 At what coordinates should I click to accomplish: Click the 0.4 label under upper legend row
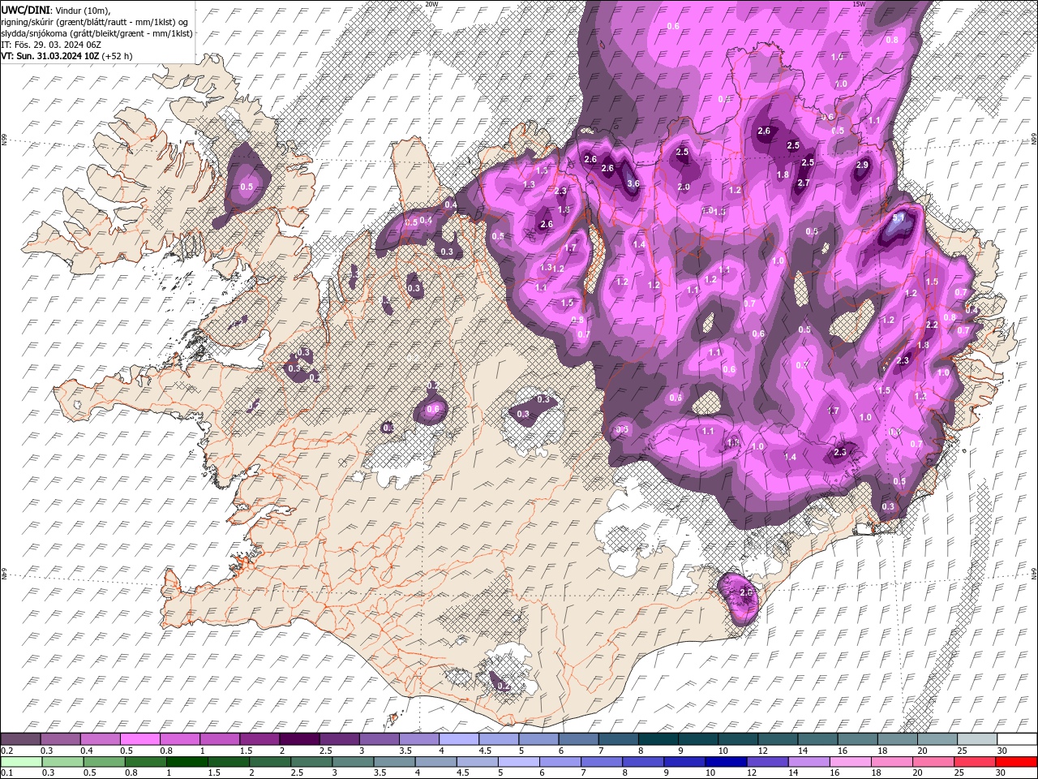tap(87, 751)
